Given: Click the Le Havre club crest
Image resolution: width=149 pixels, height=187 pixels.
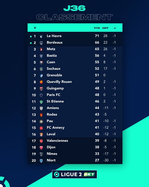Looking at the screenshot, I should pos(41,36).
